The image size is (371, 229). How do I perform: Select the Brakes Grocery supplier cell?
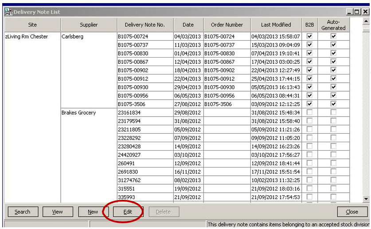click(79, 113)
